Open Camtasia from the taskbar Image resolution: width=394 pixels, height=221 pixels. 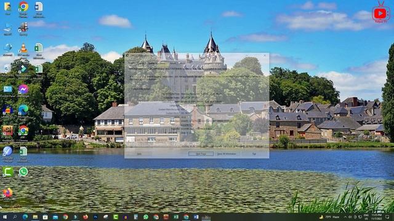(116, 217)
